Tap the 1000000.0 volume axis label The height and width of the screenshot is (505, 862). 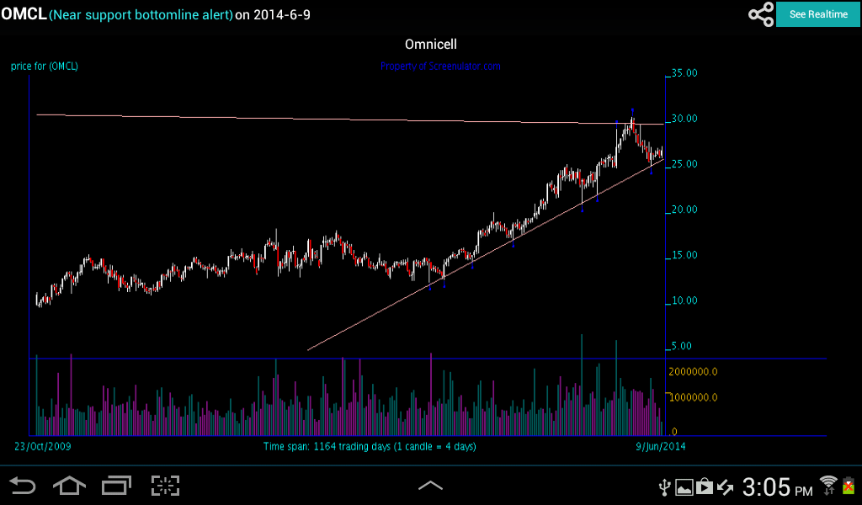[693, 397]
